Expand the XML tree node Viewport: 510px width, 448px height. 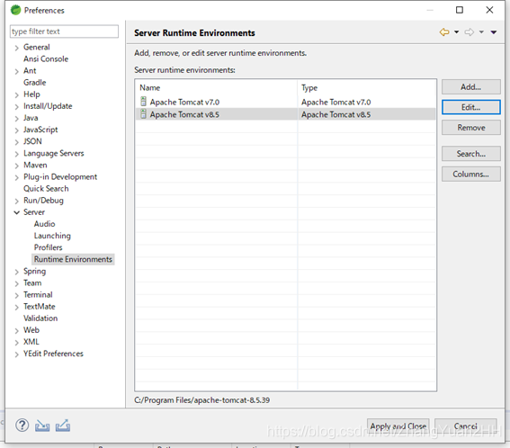[x=16, y=343]
